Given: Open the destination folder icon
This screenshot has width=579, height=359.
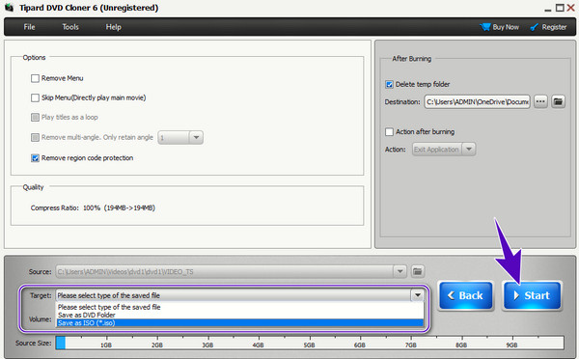Looking at the screenshot, I should (x=558, y=101).
